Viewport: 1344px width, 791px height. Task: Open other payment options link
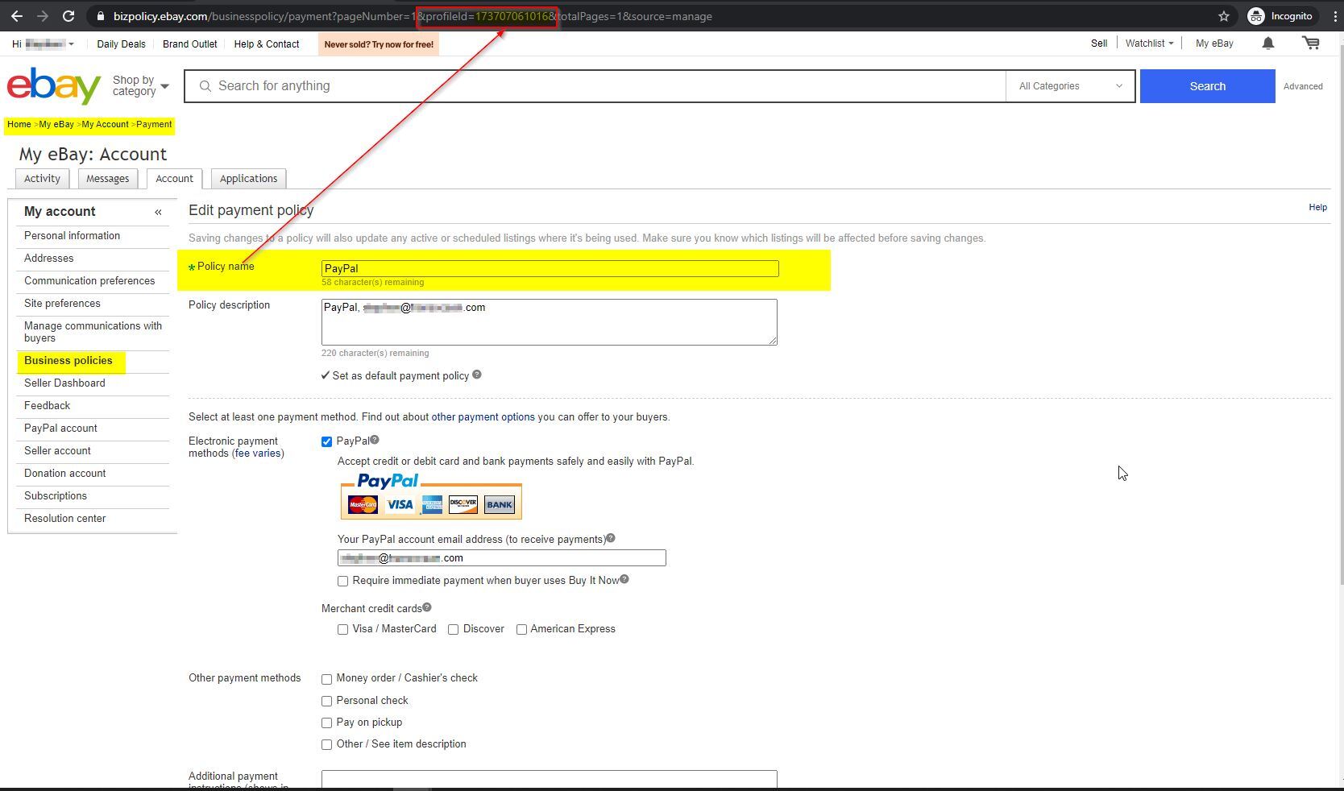[483, 417]
